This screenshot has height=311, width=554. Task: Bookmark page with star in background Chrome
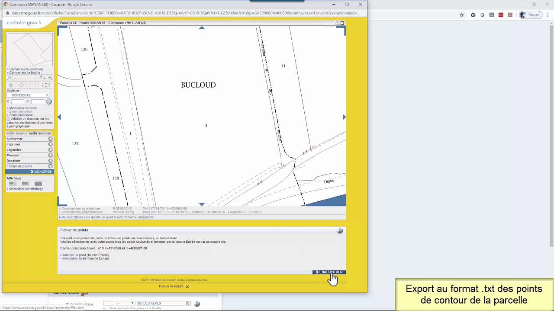(462, 15)
